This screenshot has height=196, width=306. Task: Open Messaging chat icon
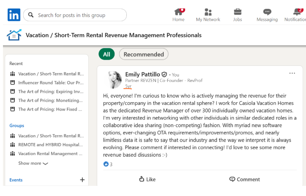[x=267, y=12]
